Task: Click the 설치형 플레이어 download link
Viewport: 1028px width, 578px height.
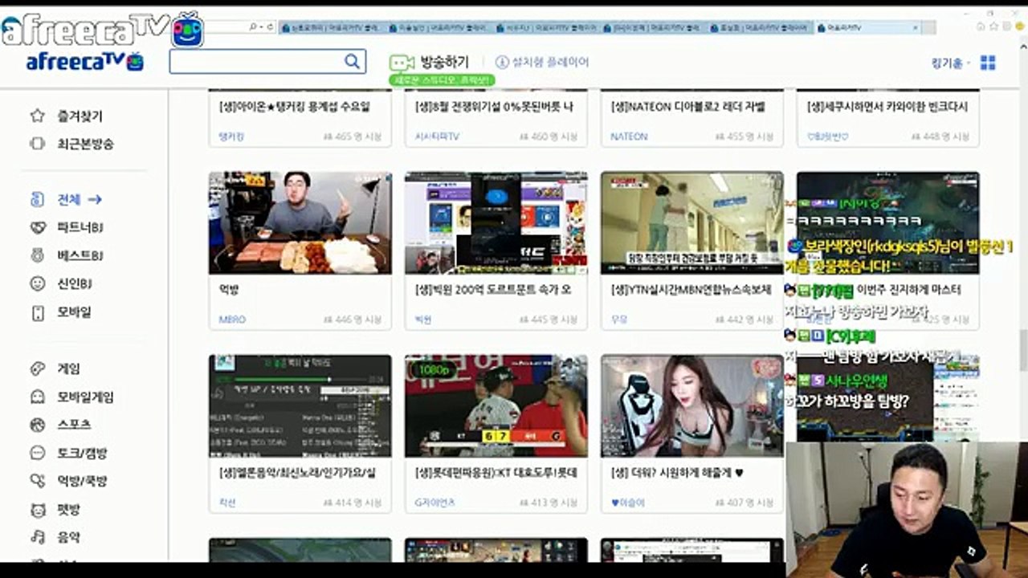Action: tap(542, 62)
